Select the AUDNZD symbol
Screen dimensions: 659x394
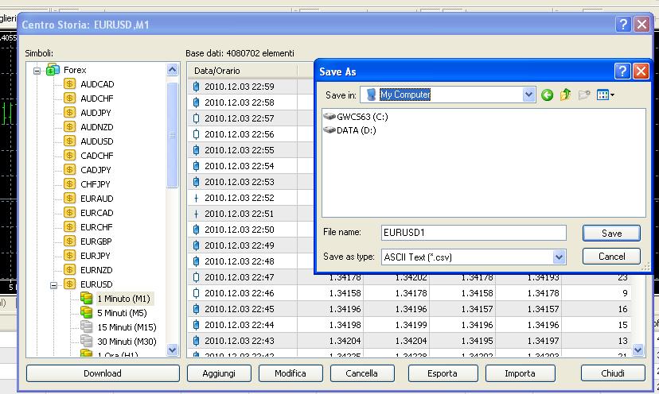tap(96, 127)
